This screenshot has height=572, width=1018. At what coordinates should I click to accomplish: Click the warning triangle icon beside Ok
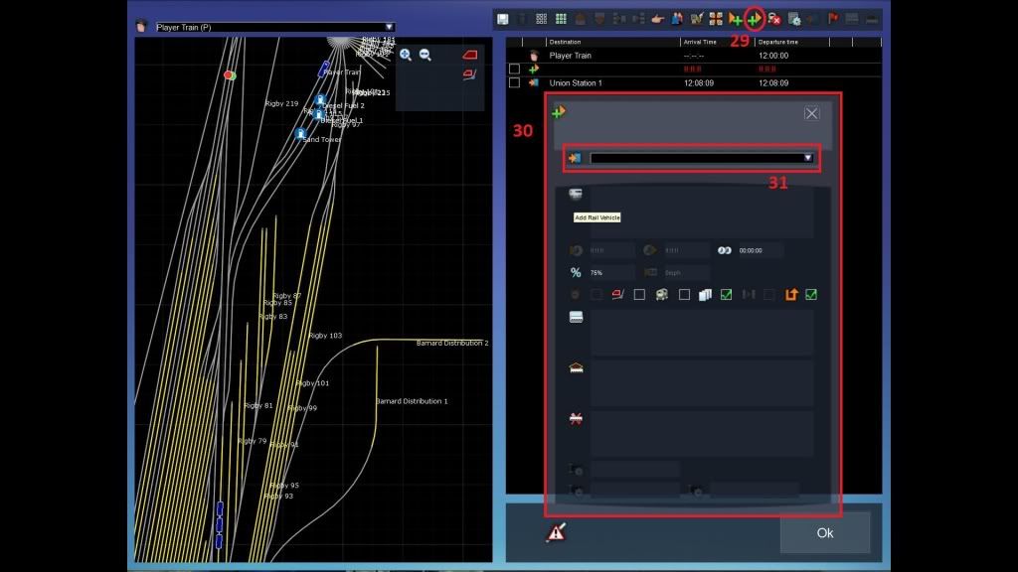(x=556, y=532)
